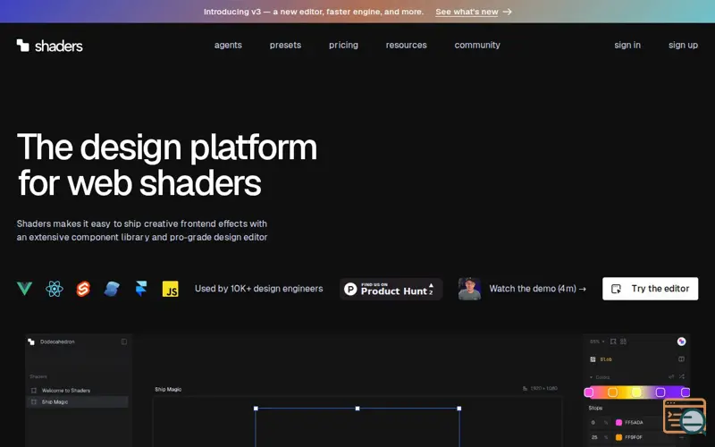Select the orange gradient stop handle
Viewport: 715px width, 447px height.
[x=613, y=392]
